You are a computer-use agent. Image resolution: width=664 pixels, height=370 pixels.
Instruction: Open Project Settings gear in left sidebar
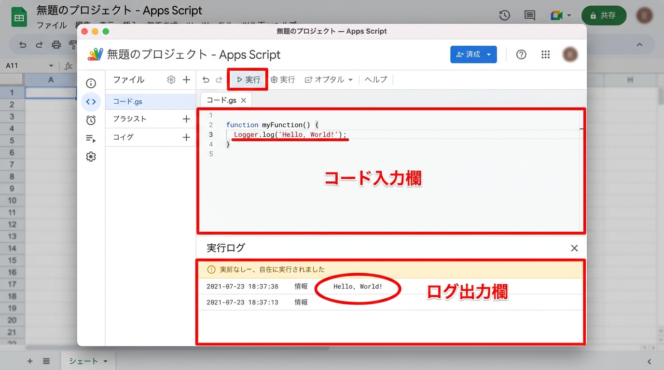(x=91, y=157)
